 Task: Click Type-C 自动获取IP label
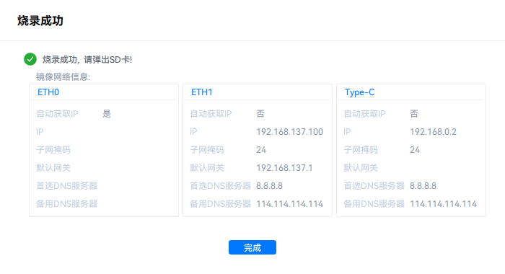click(364, 114)
